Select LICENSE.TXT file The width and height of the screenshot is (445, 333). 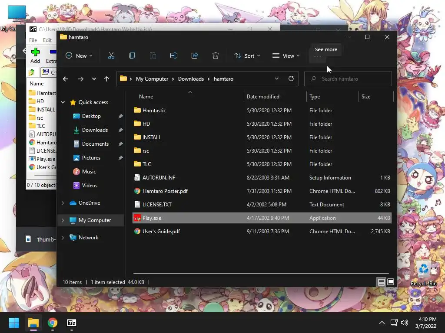click(262, 205)
